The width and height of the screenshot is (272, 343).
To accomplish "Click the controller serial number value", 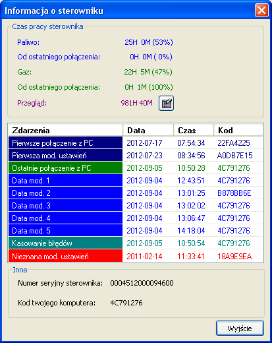I will click(142, 283).
